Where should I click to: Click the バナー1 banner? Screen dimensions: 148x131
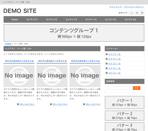tap(125, 103)
